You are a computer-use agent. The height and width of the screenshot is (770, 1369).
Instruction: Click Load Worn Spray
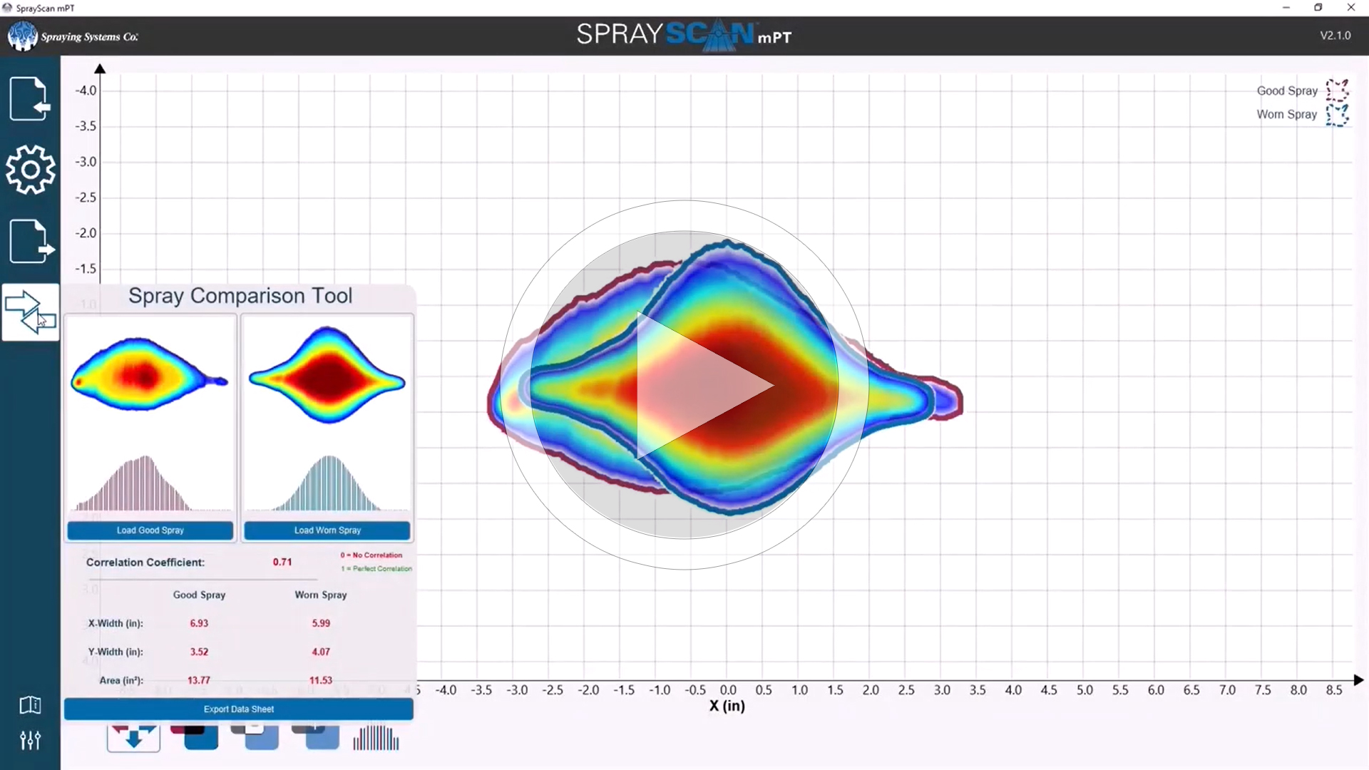(x=327, y=530)
